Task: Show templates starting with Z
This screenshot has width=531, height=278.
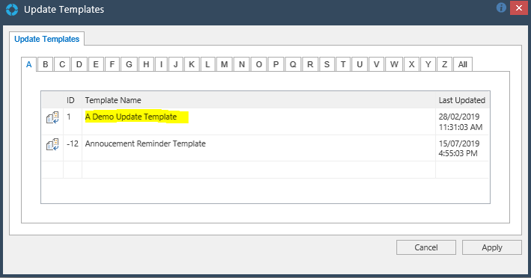Action: click(444, 64)
